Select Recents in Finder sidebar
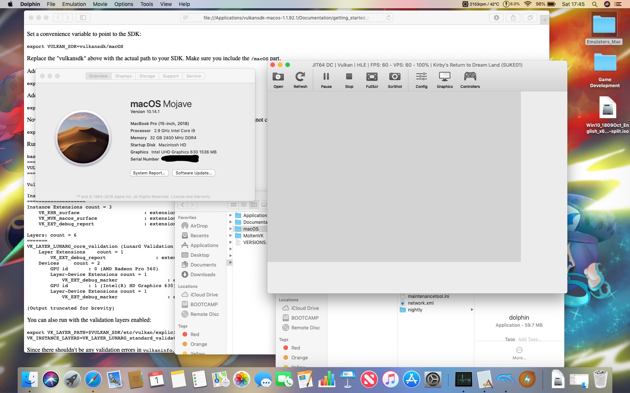The width and height of the screenshot is (630, 393). point(199,235)
